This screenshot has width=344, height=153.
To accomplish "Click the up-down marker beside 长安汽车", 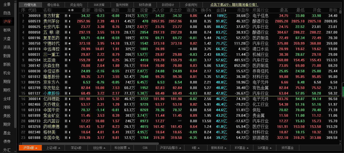I will (69, 27).
